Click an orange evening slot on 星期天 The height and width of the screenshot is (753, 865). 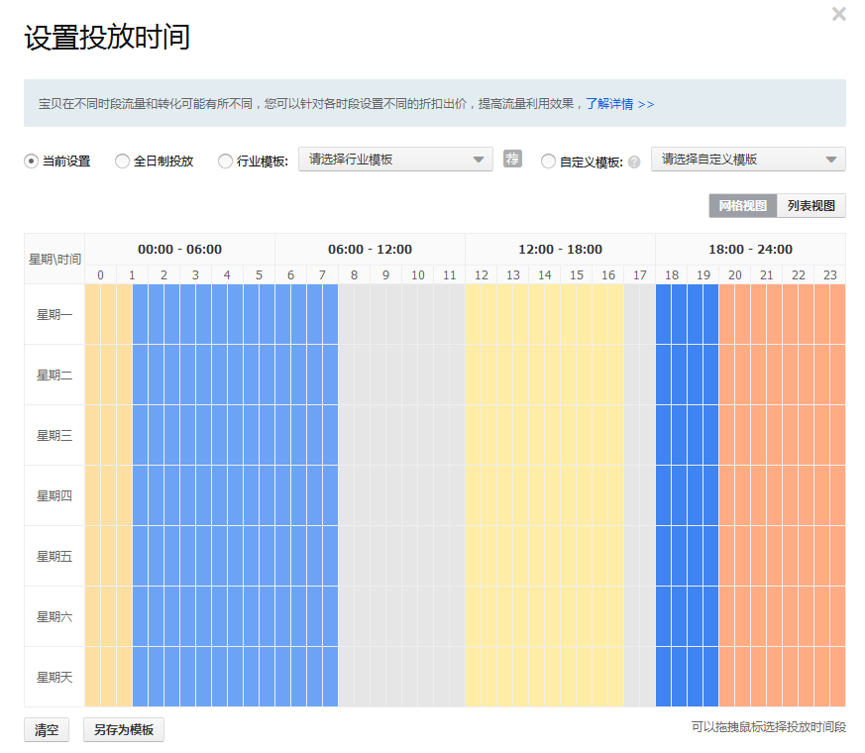[x=783, y=678]
